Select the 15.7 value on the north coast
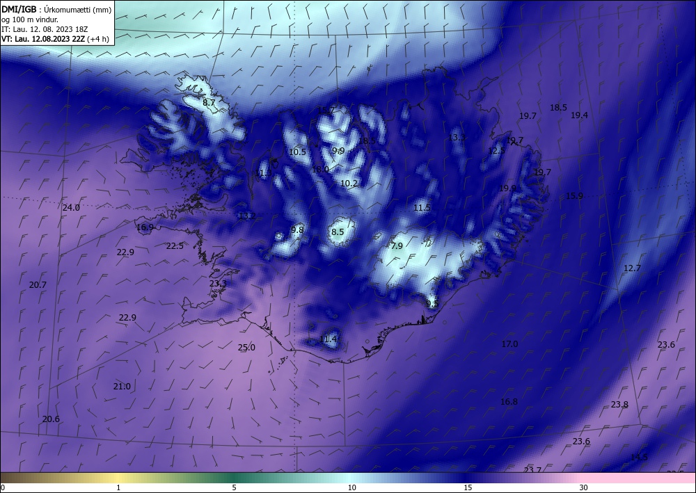This screenshot has width=696, height=493. pyautogui.click(x=326, y=110)
